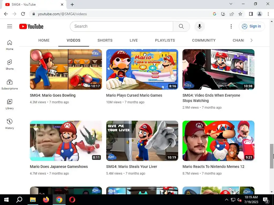Open Chrome three-dot menu

(268, 14)
